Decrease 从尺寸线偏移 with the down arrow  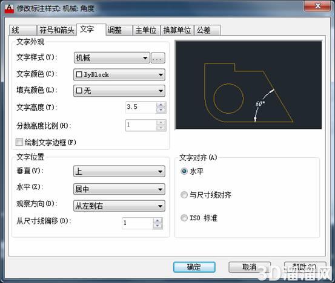point(158,226)
